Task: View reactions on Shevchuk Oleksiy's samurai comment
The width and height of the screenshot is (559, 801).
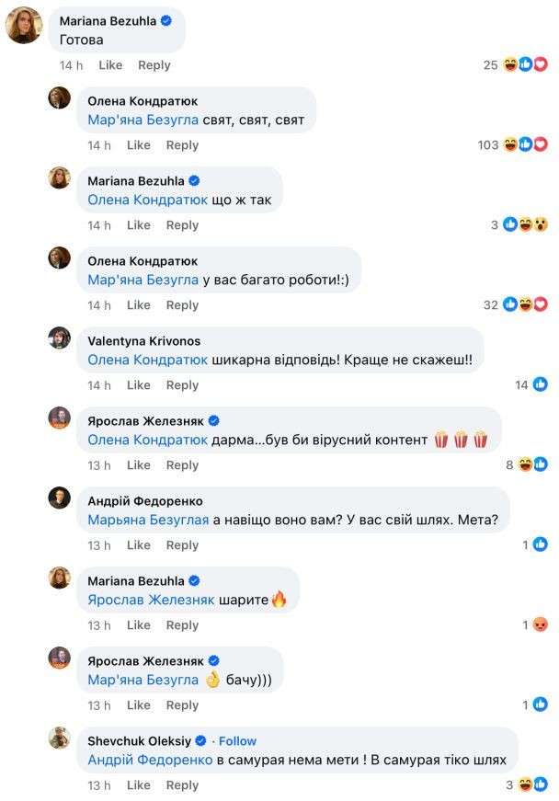Action: coord(526,784)
